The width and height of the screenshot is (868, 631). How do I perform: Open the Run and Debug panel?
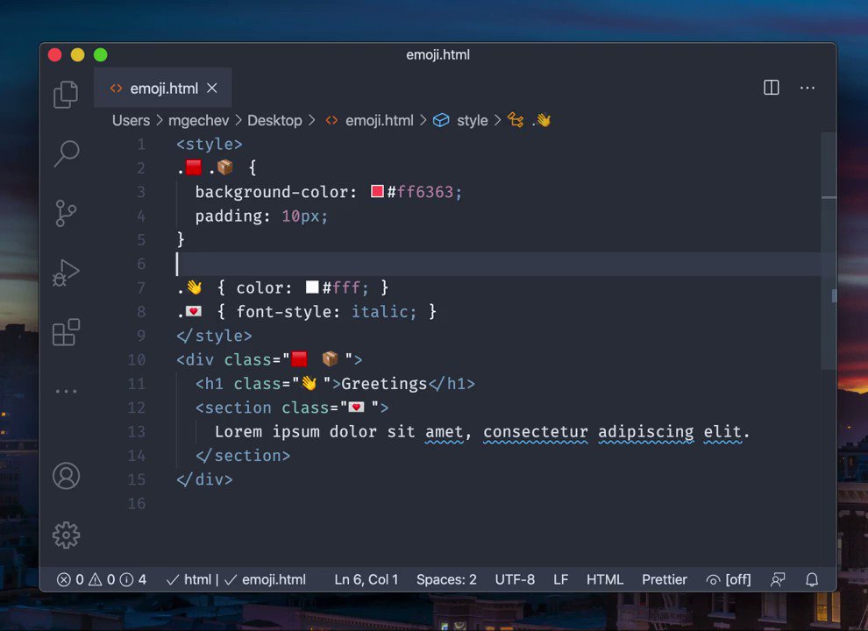66,272
